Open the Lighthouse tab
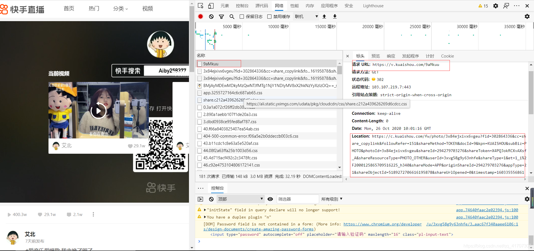Screen dimensions: 534x251 373,6
